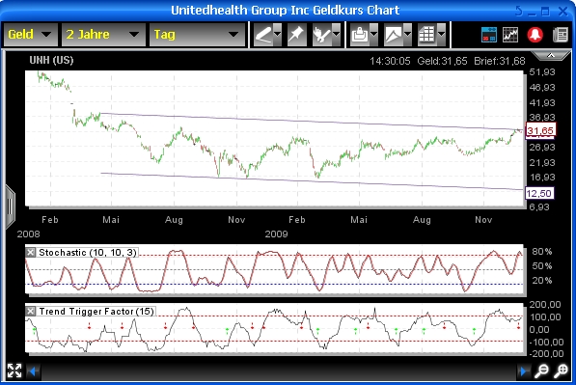The height and width of the screenshot is (385, 576).
Task: Open the blue order window icon
Action: tap(489, 35)
